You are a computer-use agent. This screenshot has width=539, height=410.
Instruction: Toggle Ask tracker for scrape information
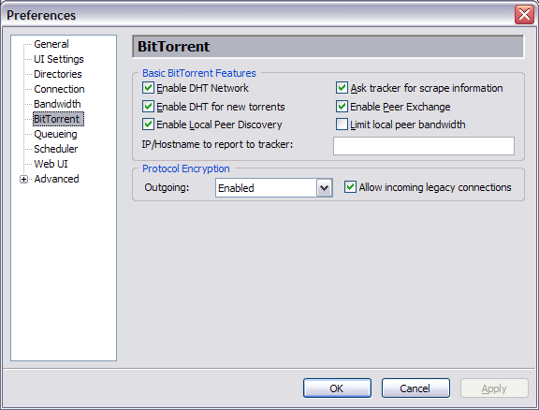click(342, 88)
